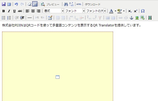Toggle strikethrough formatting

(20, 11)
